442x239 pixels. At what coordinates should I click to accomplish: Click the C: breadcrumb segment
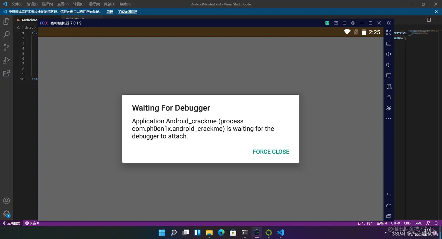[19, 28]
